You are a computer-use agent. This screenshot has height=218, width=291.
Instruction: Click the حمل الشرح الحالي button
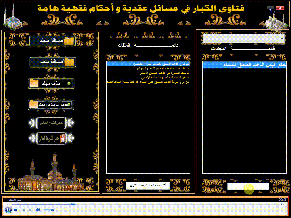[x=51, y=123]
